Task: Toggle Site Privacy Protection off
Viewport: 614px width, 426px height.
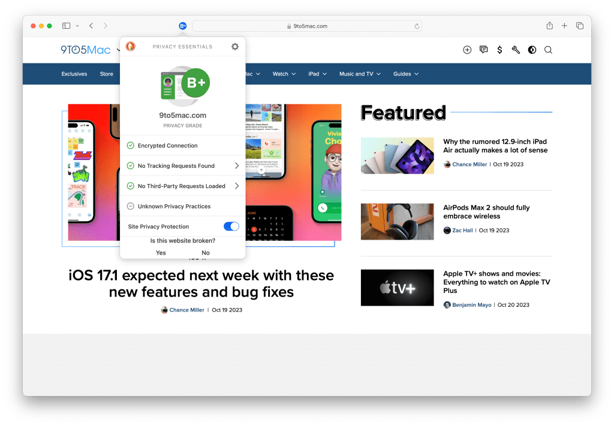Action: (x=230, y=226)
